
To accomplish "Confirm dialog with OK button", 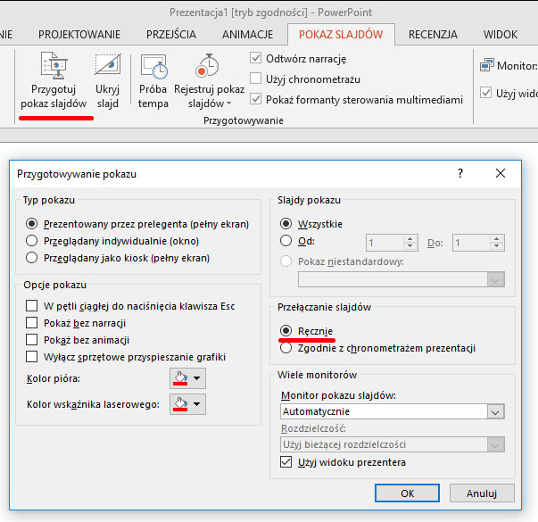I will point(407,493).
